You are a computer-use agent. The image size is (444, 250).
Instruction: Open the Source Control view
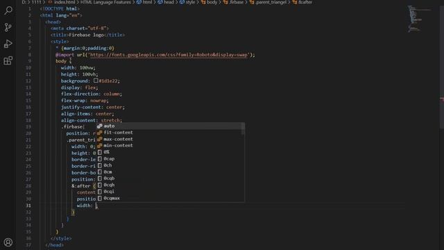tap(8, 27)
